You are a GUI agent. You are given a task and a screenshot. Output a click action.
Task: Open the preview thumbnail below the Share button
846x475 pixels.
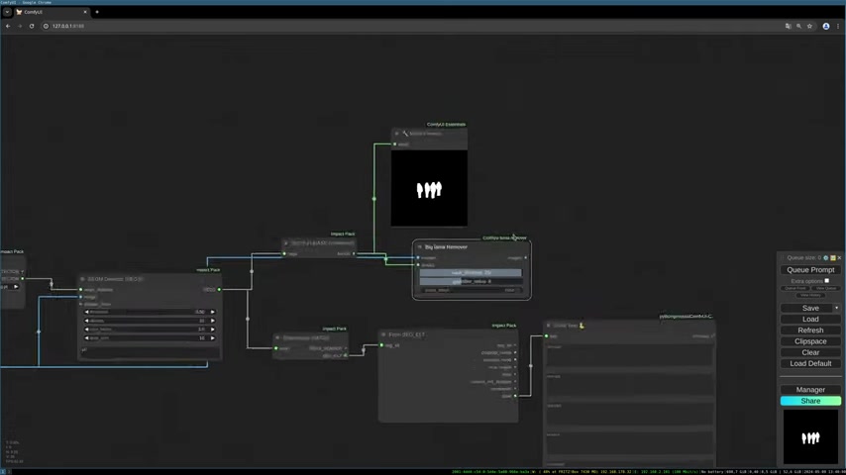810,436
